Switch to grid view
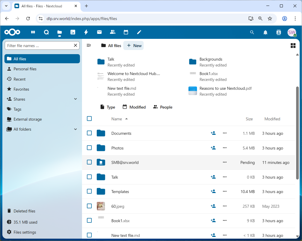 293,46
